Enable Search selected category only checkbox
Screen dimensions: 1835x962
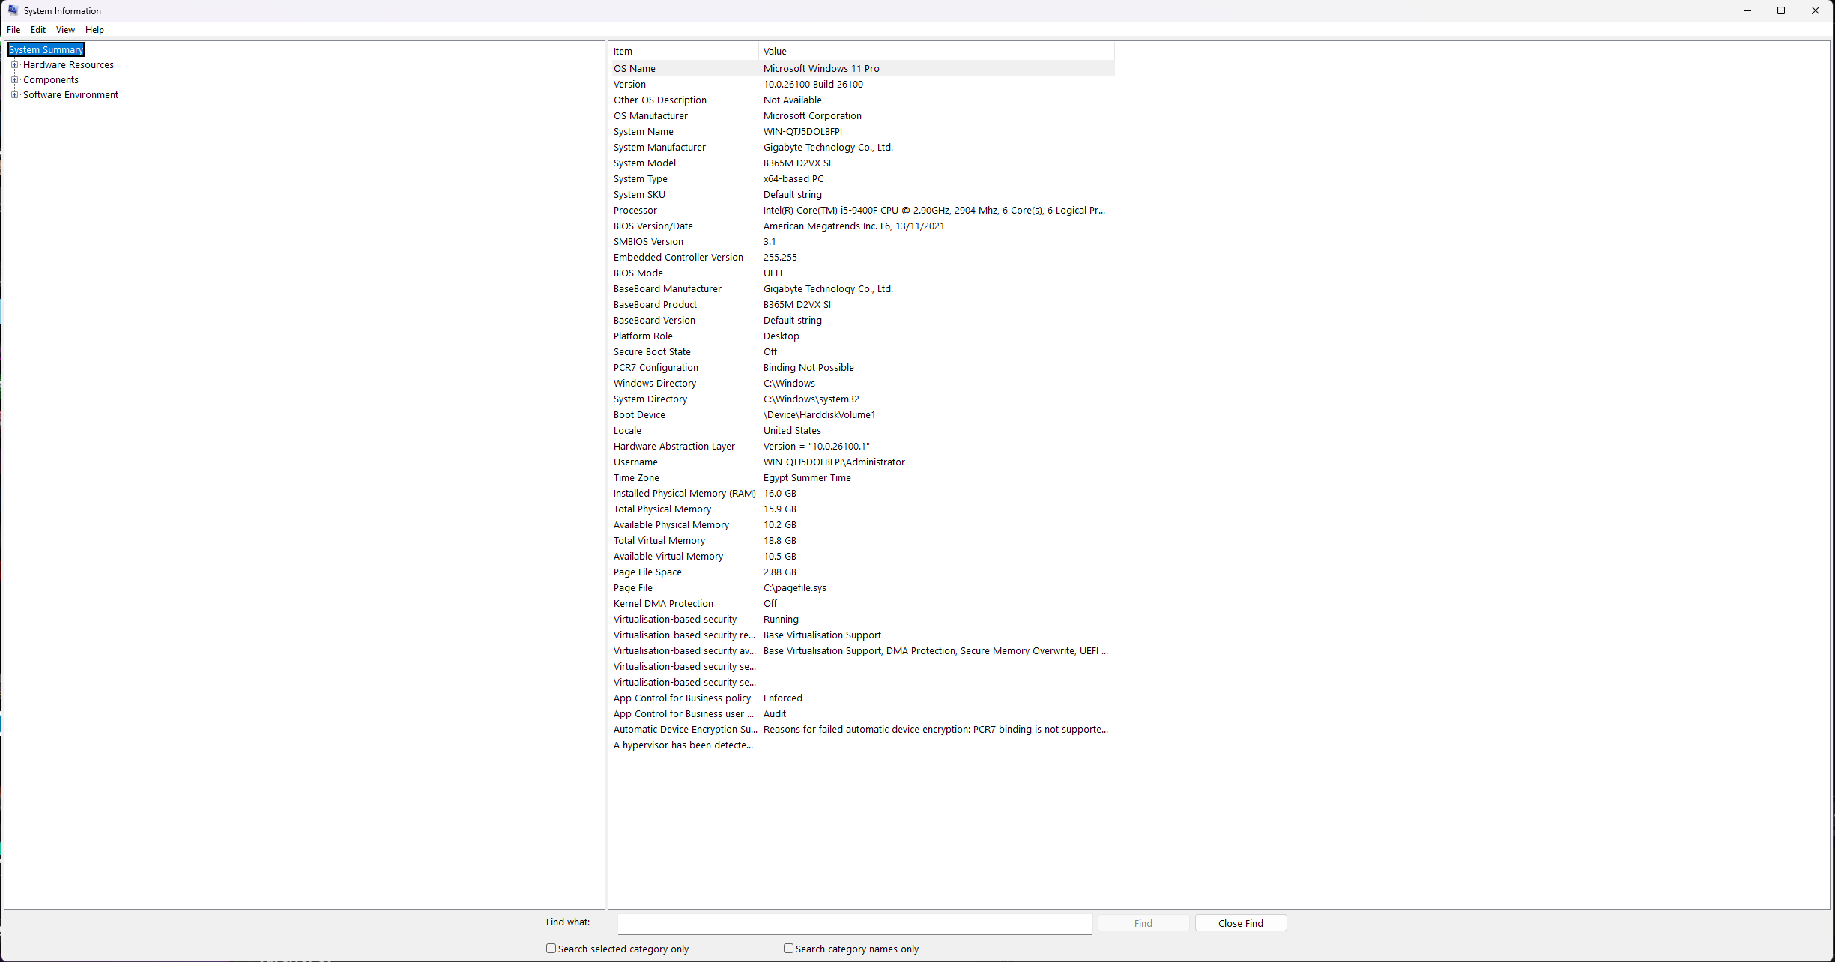click(x=551, y=949)
